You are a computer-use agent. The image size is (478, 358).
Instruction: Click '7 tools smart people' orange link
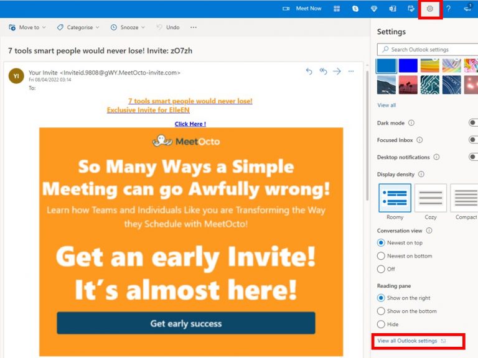(190, 101)
